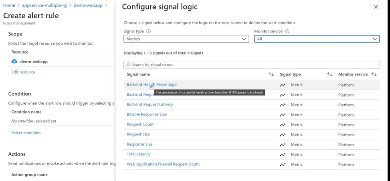The image size is (390, 181).
Task: Sort by Monitor service column arrows
Action: 374,74
